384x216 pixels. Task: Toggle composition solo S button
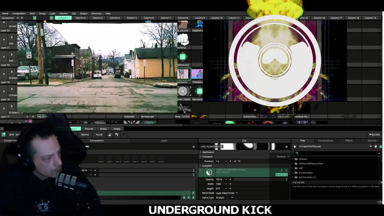[51, 18]
